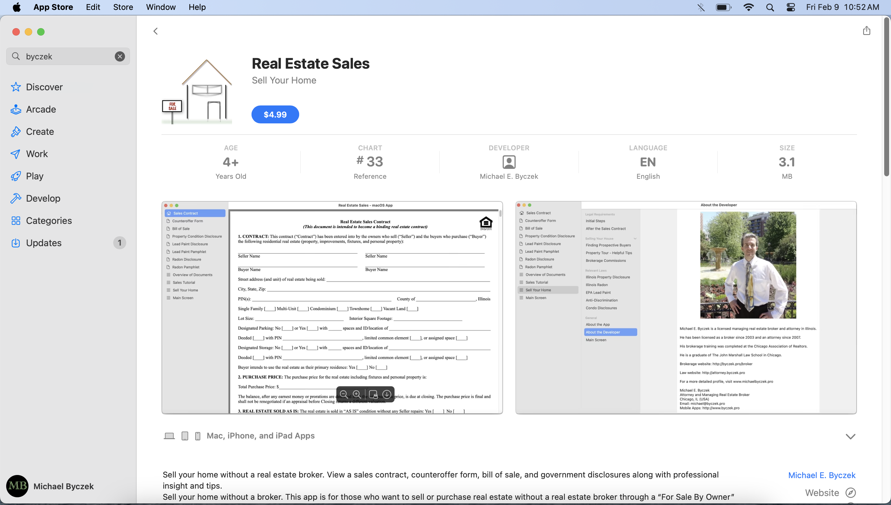This screenshot has width=891, height=505.
Task: Click the iPad device icon
Action: (185, 436)
